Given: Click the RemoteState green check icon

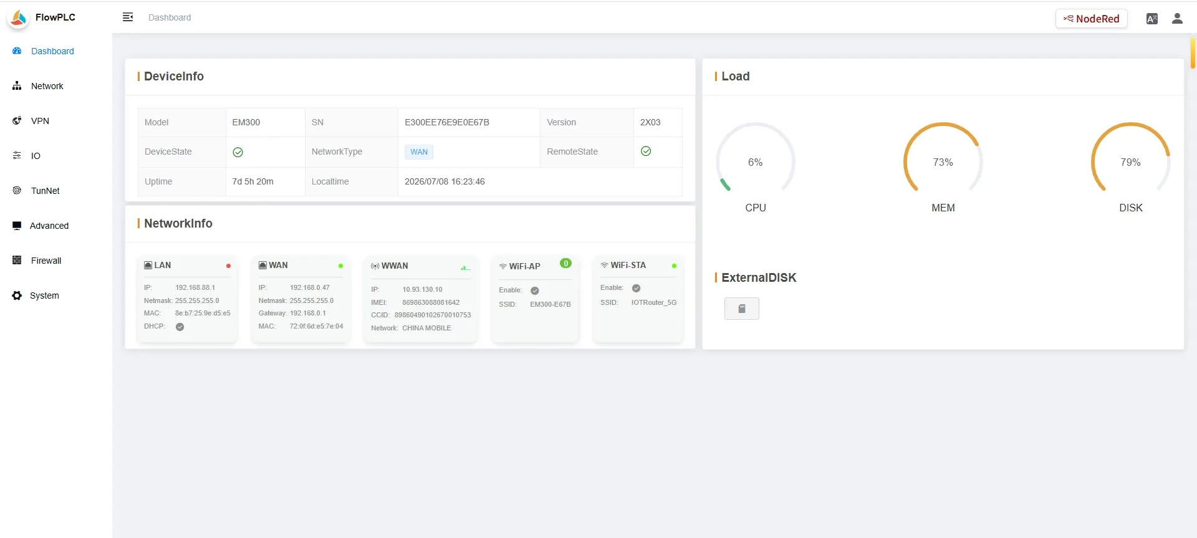Looking at the screenshot, I should pyautogui.click(x=646, y=151).
